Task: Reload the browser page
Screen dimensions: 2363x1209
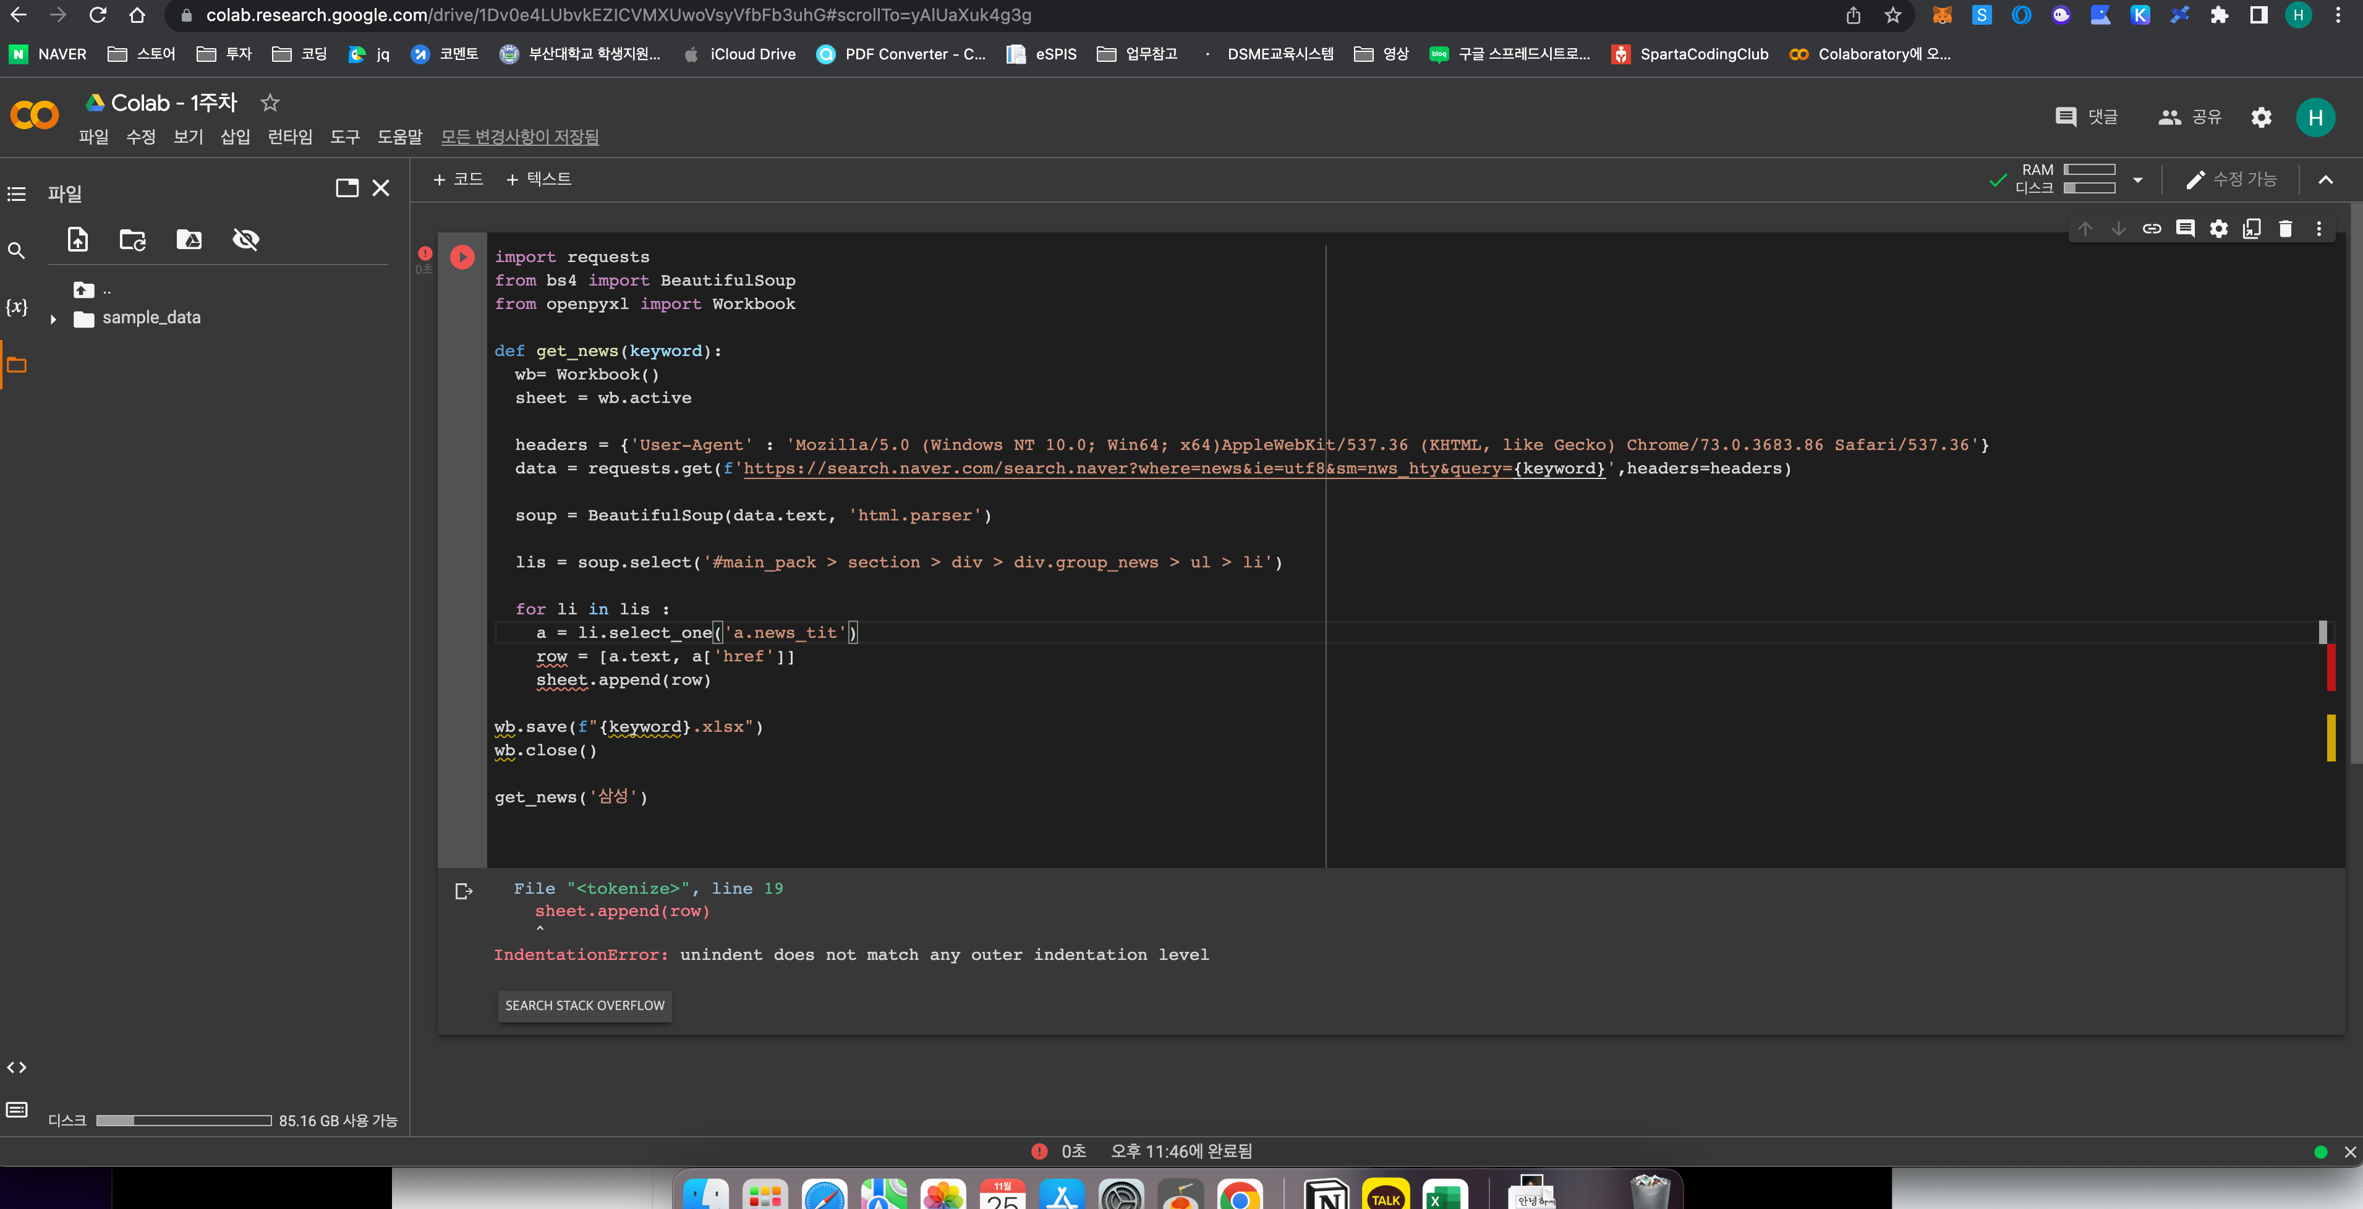Action: click(x=97, y=15)
